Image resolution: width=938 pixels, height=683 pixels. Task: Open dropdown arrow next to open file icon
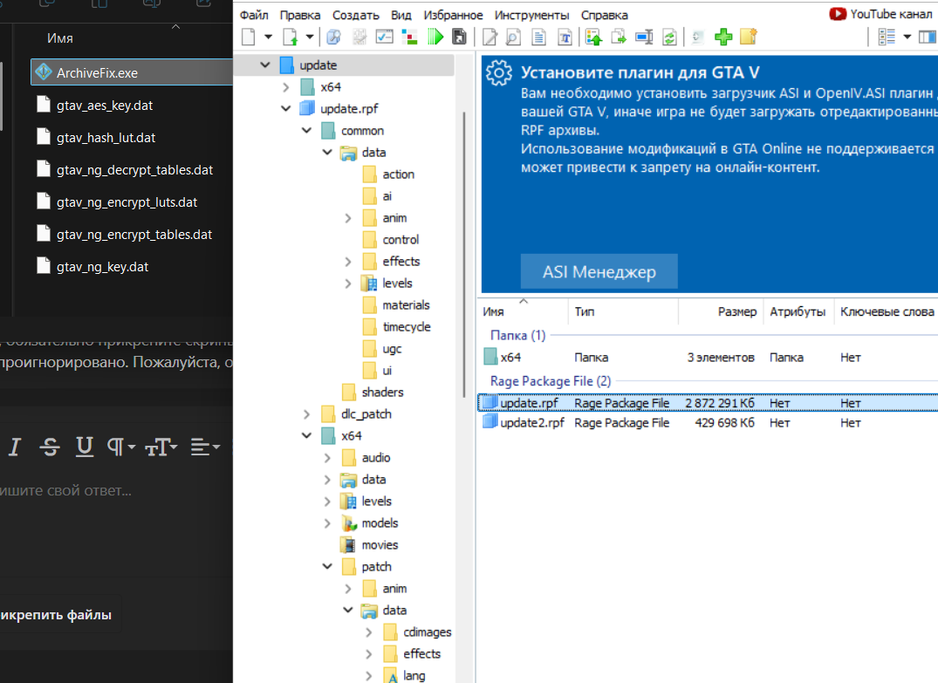click(309, 38)
